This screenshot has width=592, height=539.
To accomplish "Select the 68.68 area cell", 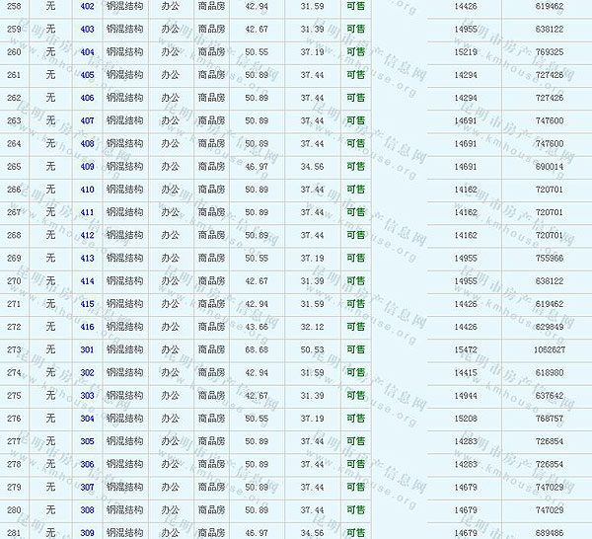I will pos(257,349).
